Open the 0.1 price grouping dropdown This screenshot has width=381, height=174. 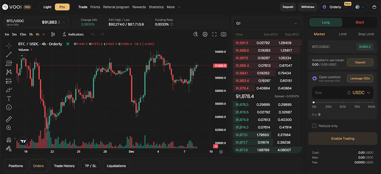tap(266, 23)
